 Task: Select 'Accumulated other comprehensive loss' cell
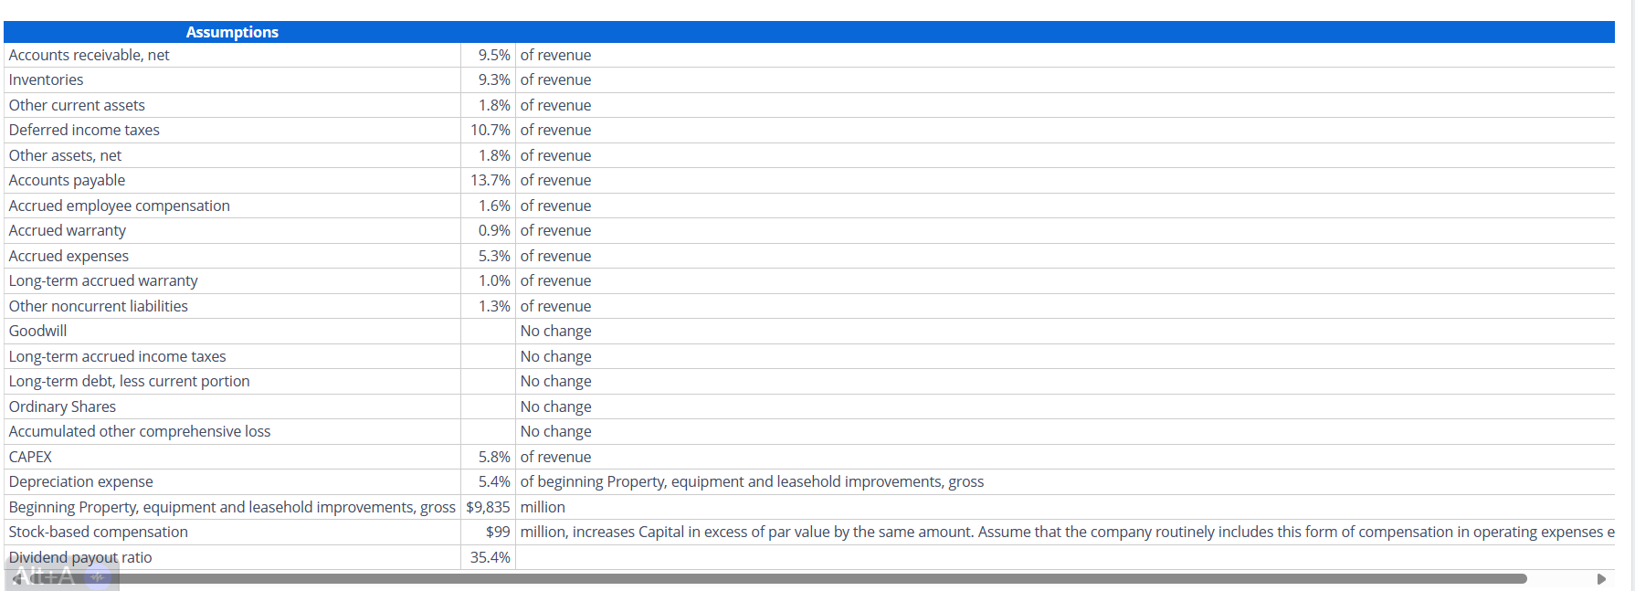tap(232, 431)
